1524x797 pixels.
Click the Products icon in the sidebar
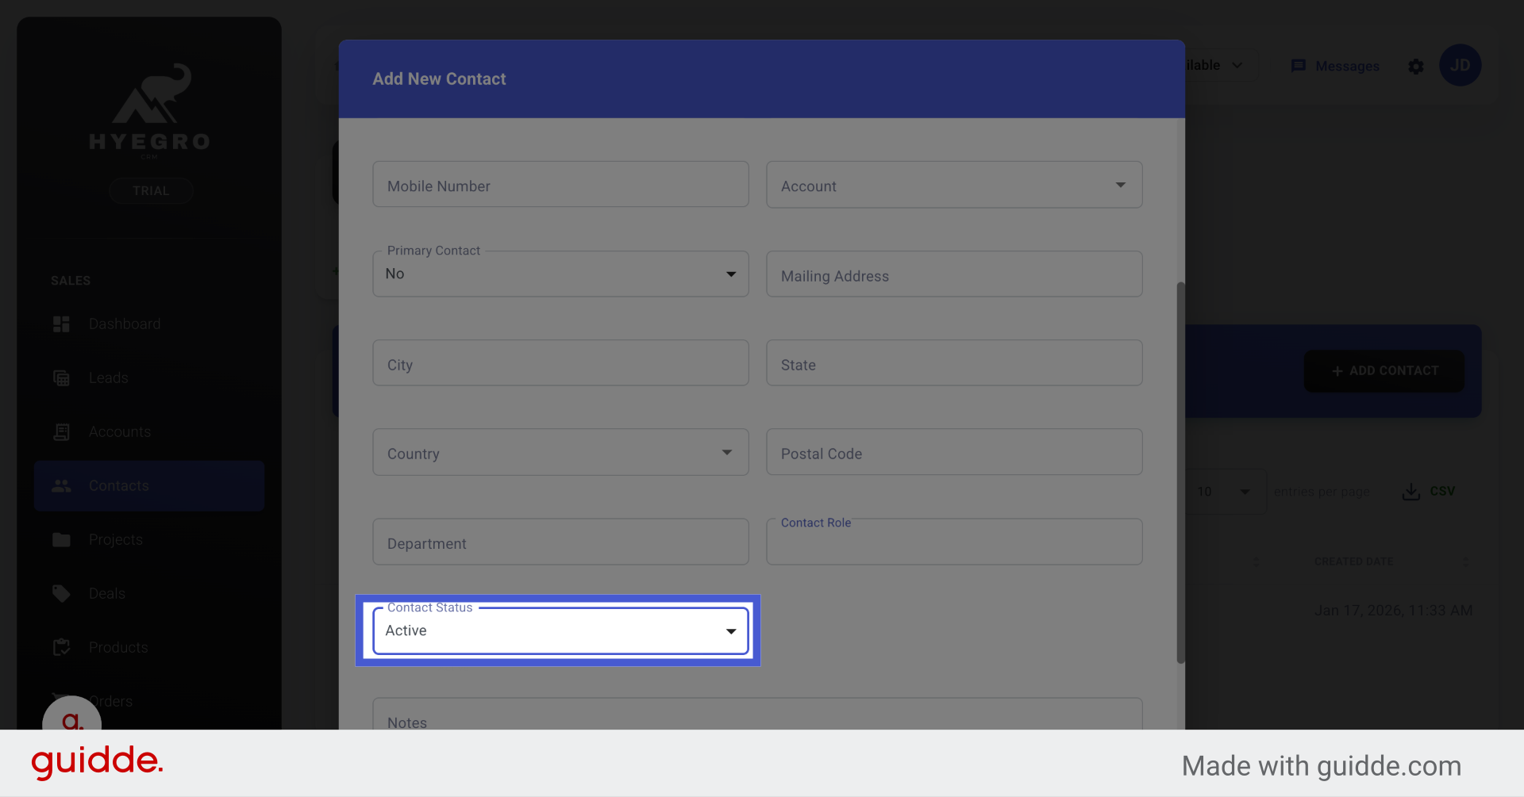pyautogui.click(x=61, y=647)
